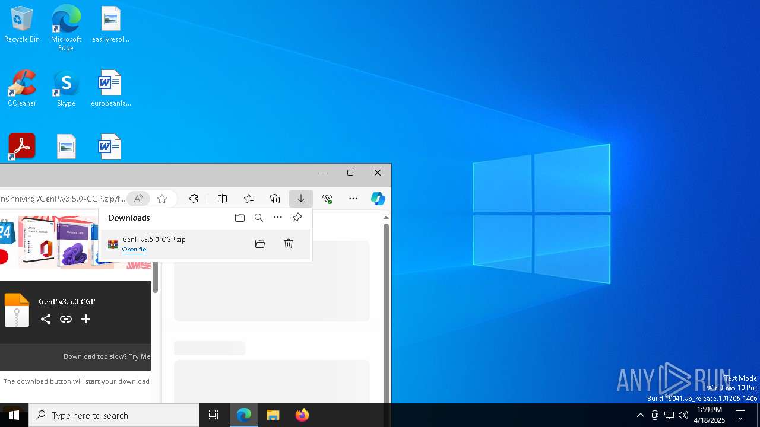Open Browser essentials heart icon

click(x=327, y=199)
